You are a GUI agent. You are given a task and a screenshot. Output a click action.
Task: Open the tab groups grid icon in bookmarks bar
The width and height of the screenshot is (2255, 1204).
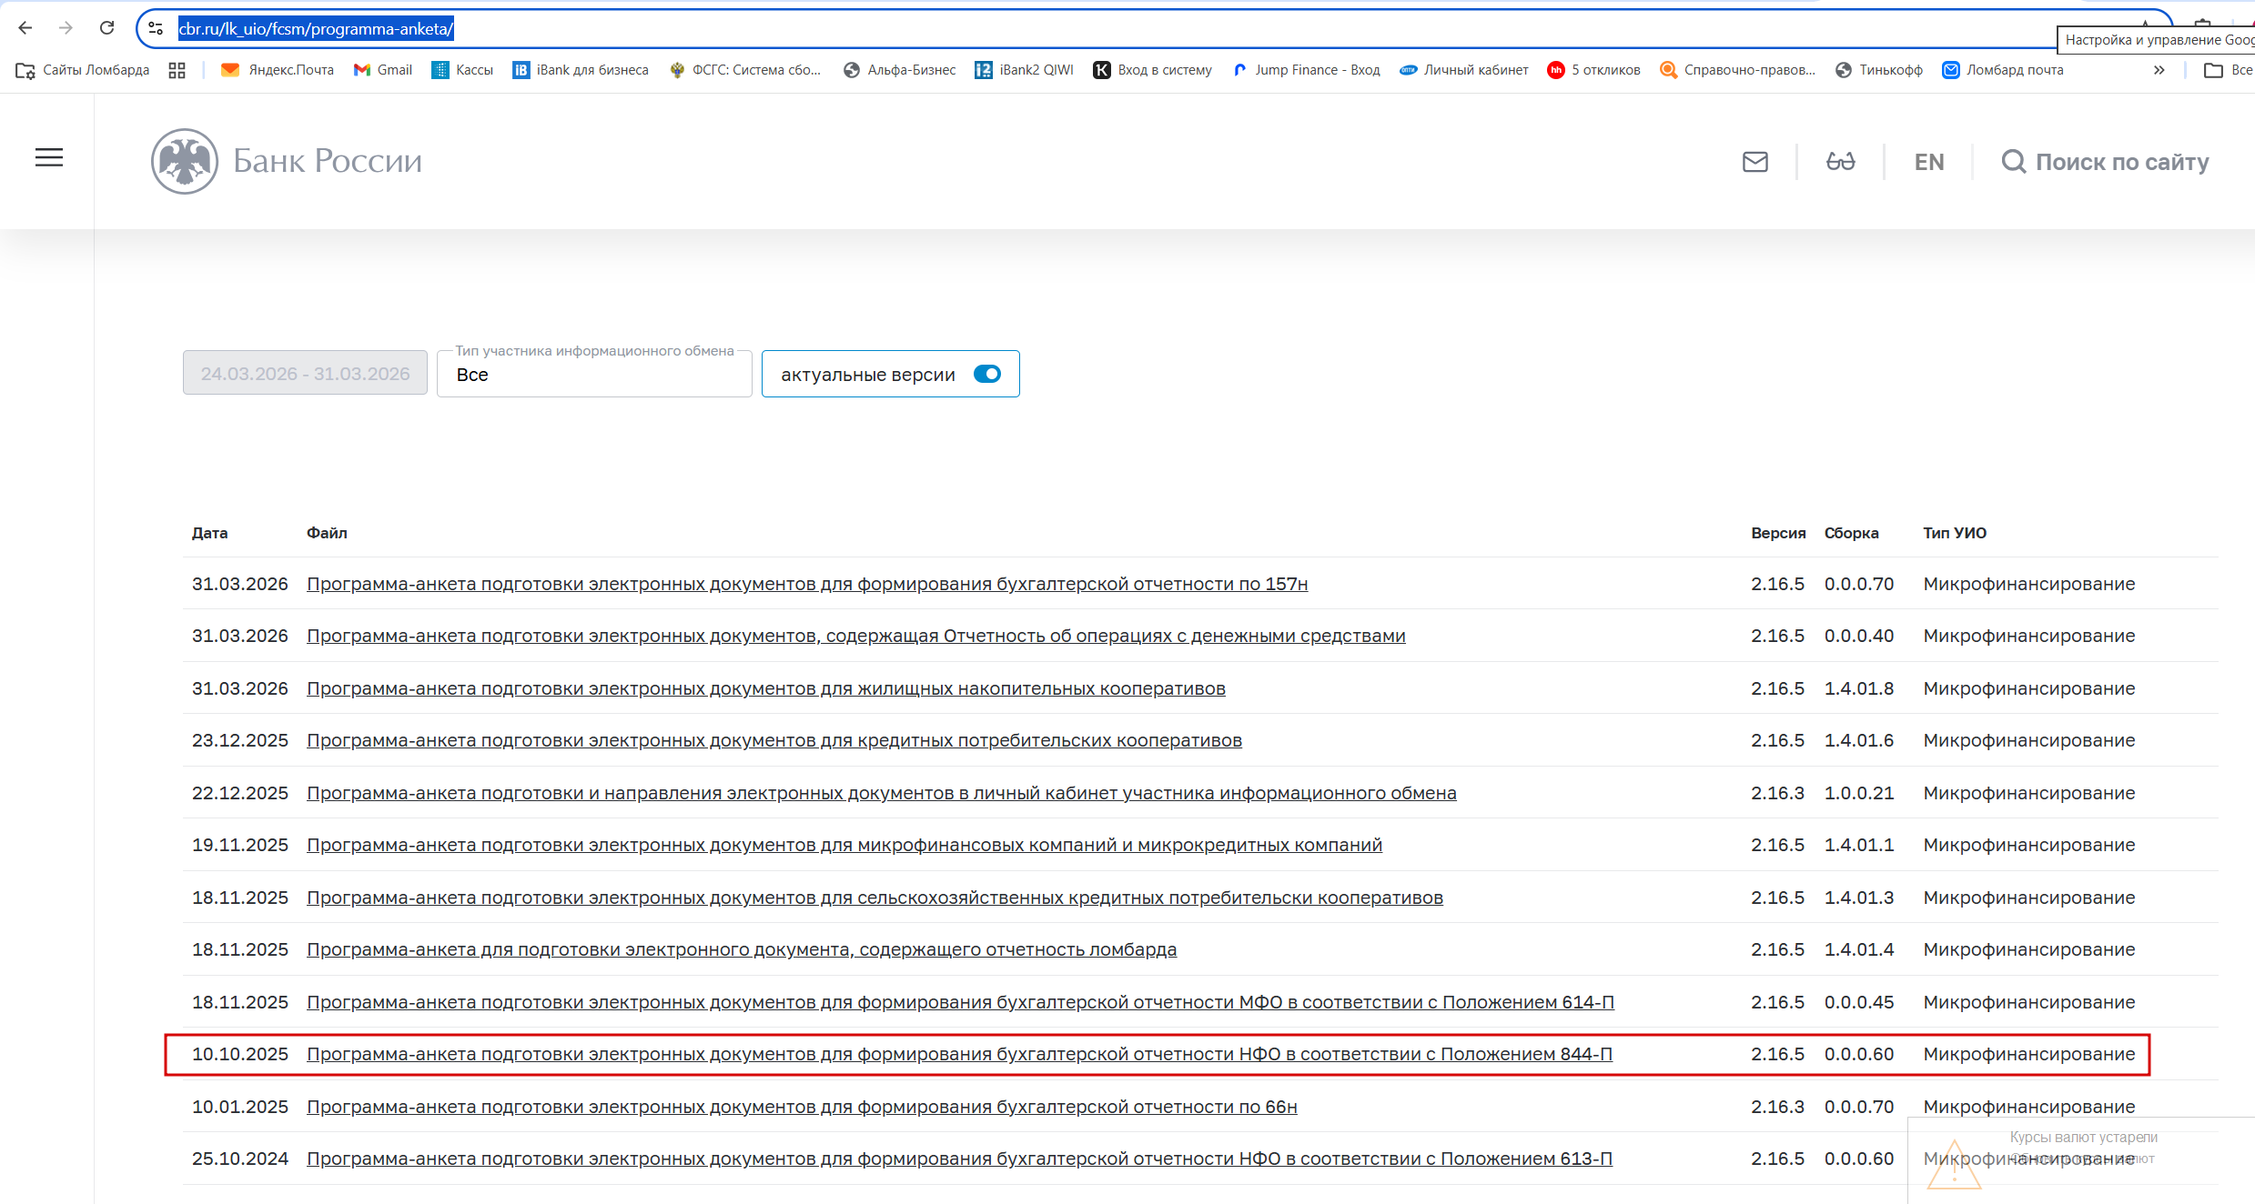pyautogui.click(x=177, y=70)
